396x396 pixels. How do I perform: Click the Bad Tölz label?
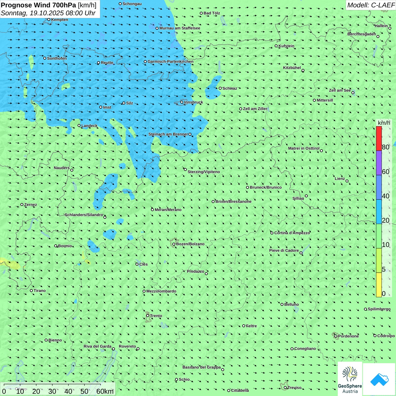click(x=212, y=13)
